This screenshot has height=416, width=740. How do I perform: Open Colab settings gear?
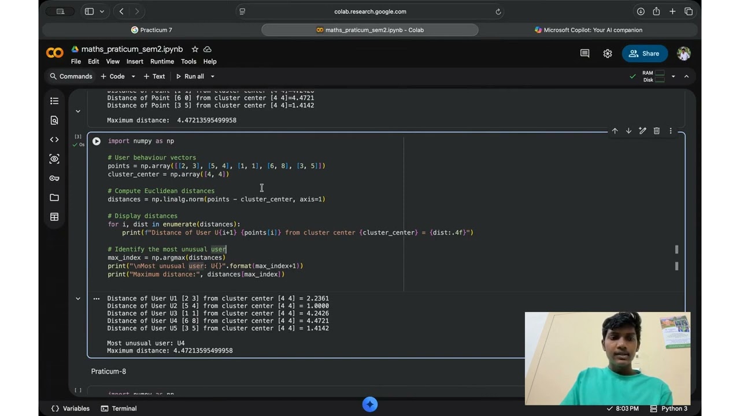[x=608, y=53]
